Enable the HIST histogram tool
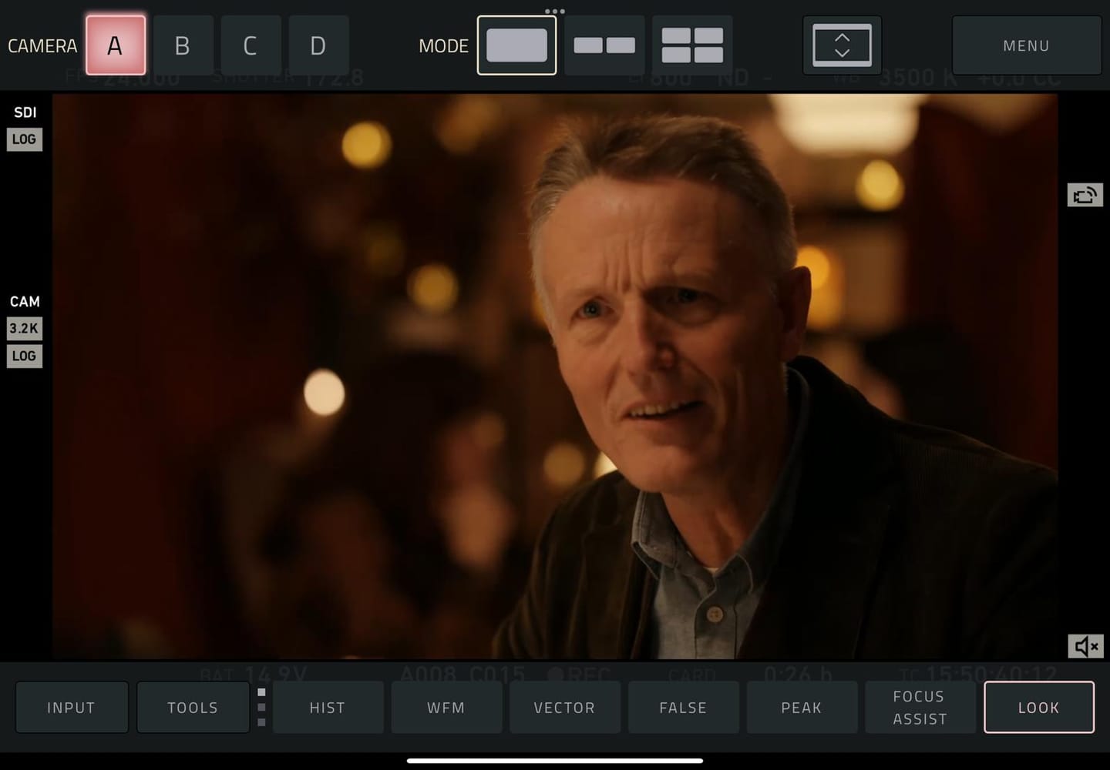Image resolution: width=1110 pixels, height=770 pixels. pos(328,707)
